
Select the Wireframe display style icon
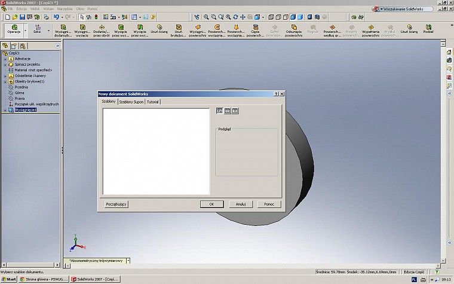[x=271, y=17]
